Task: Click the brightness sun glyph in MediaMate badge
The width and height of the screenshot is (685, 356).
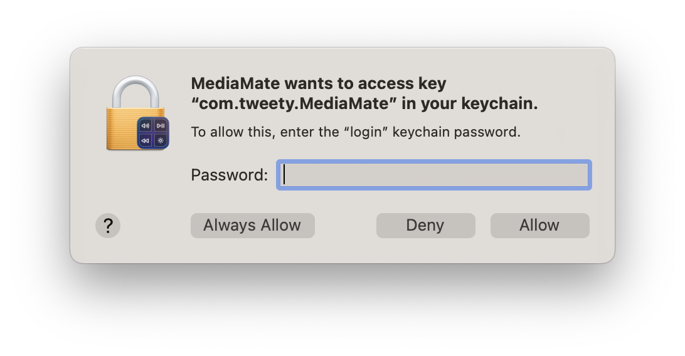Action: tap(161, 140)
